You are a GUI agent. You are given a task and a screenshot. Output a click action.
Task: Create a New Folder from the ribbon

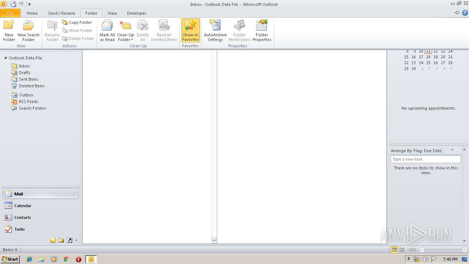pos(9,31)
